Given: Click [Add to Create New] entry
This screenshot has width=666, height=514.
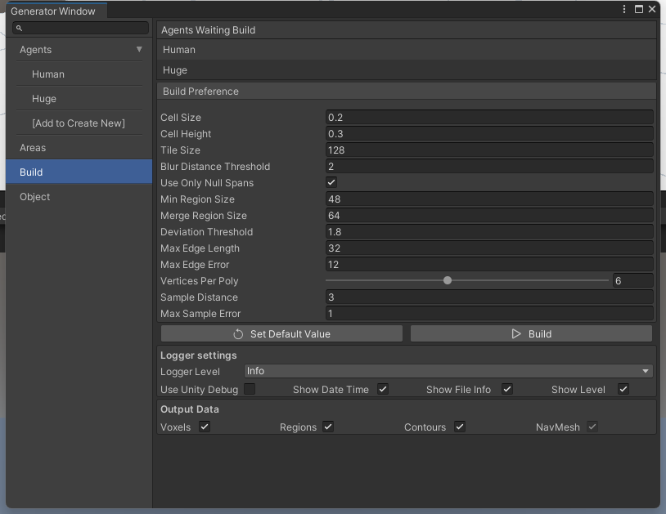Looking at the screenshot, I should 79,123.
